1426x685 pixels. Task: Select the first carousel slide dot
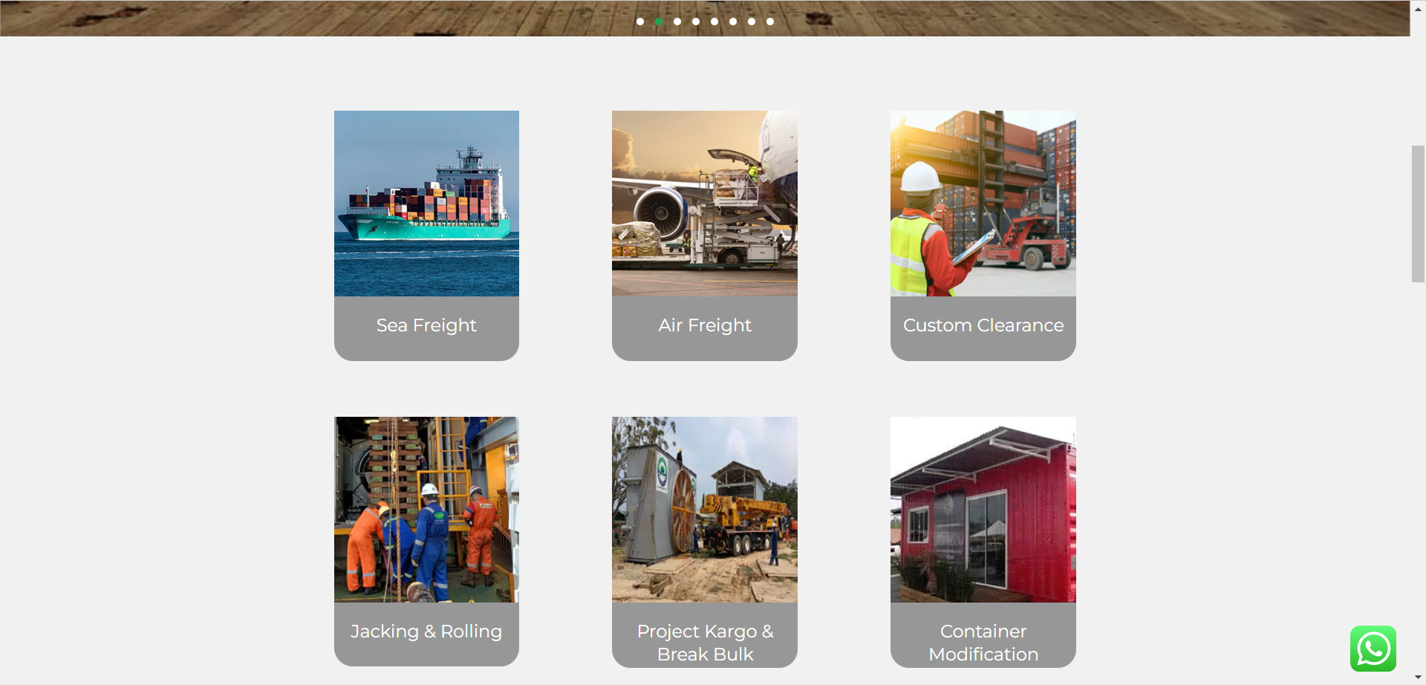[x=640, y=22]
